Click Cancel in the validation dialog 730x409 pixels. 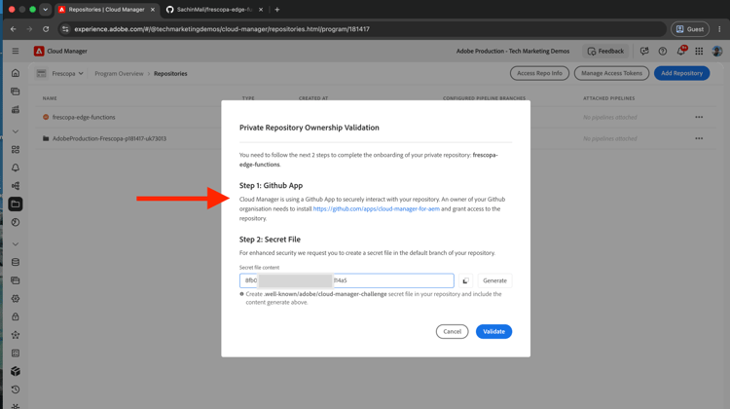tap(452, 332)
